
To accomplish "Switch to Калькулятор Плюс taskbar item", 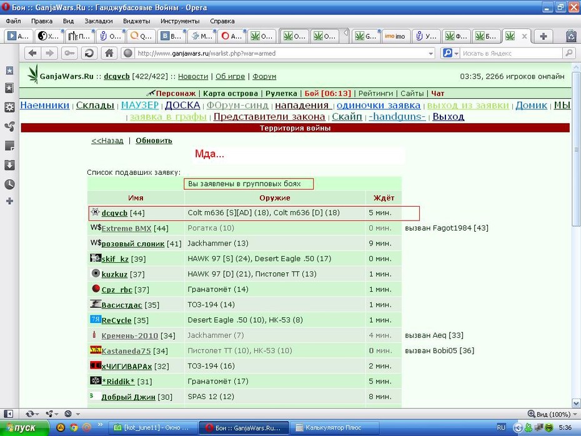I will pos(334,428).
